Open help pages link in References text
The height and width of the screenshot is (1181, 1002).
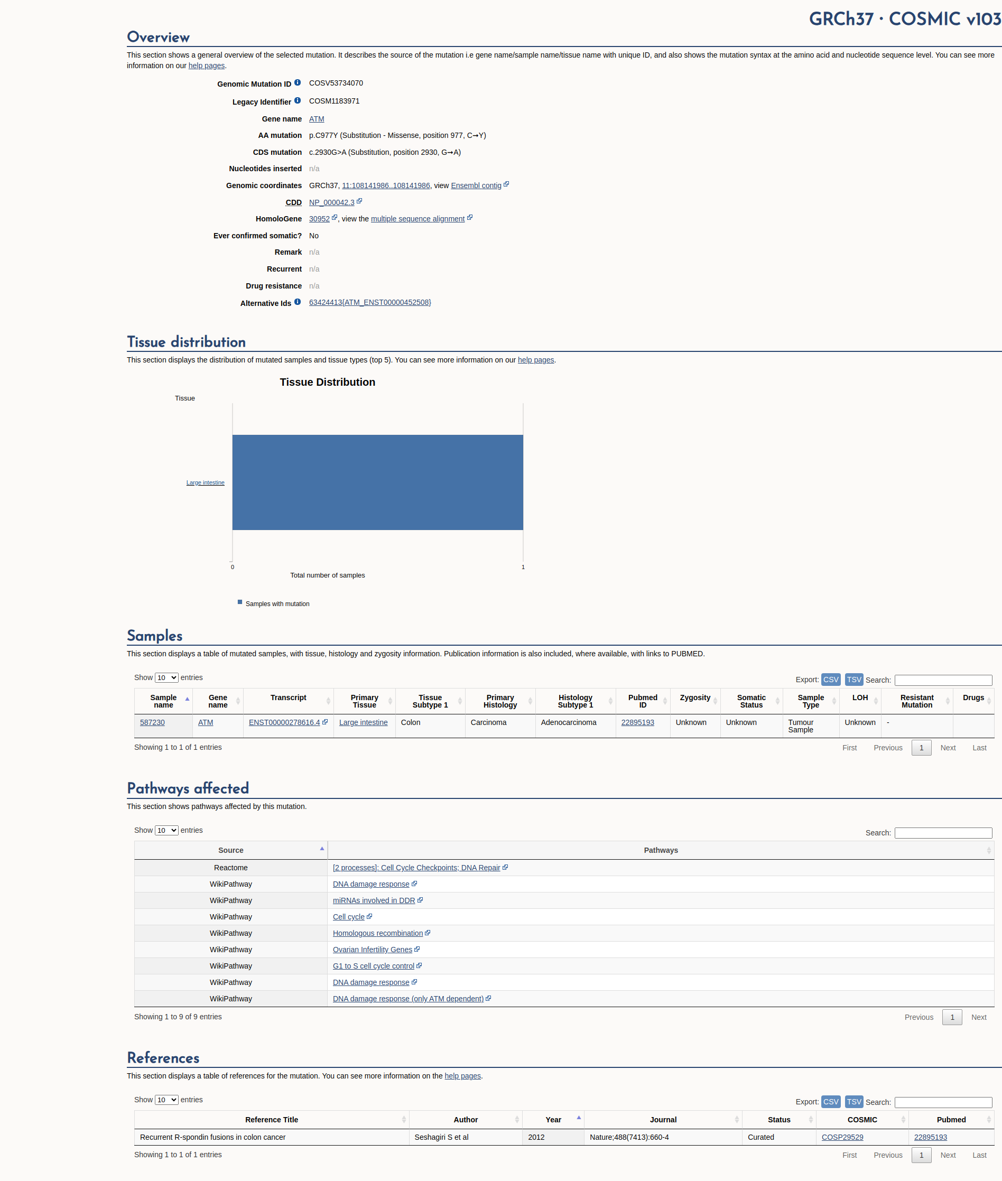tap(462, 1075)
